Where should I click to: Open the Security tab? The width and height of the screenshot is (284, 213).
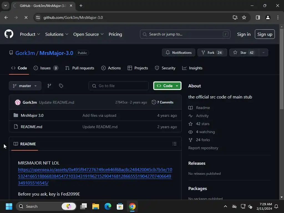[165, 68]
